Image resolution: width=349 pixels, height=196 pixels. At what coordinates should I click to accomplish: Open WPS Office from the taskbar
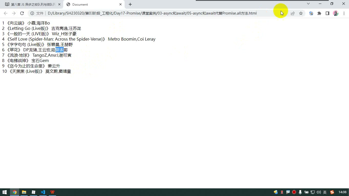point(52,192)
